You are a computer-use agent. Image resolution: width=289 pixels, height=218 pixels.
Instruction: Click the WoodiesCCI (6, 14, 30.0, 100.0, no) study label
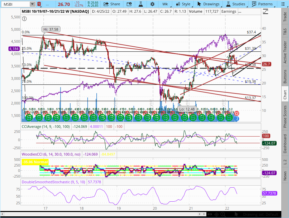(x=51, y=154)
